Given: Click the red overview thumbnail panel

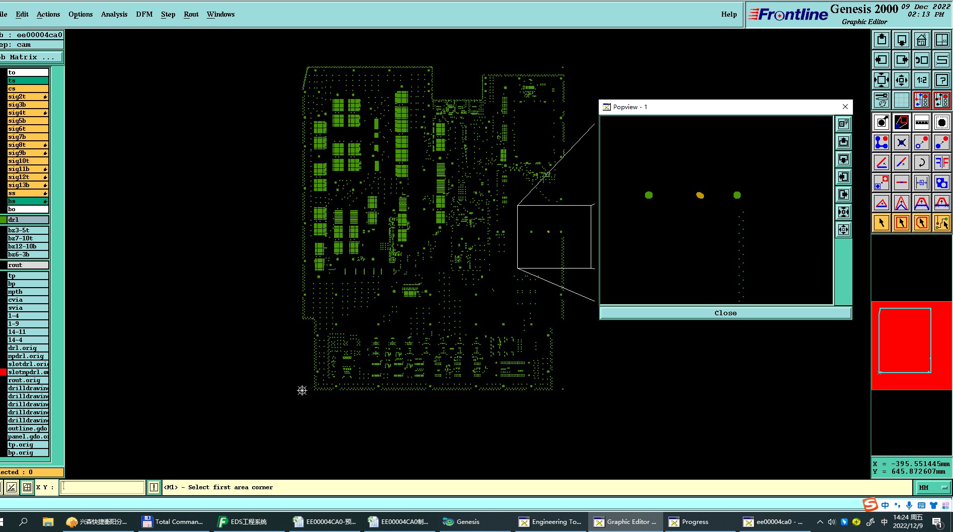Looking at the screenshot, I should tap(911, 346).
